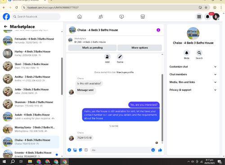The width and height of the screenshot is (225, 165).
Task: Choose a sticker in composer
Action: 81,150
